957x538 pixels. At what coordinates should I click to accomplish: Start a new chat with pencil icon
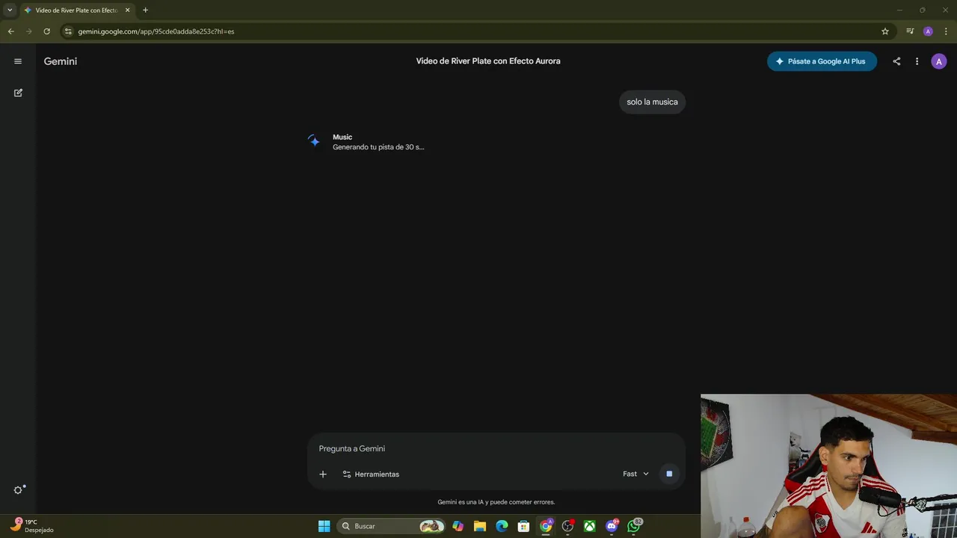[x=18, y=93]
